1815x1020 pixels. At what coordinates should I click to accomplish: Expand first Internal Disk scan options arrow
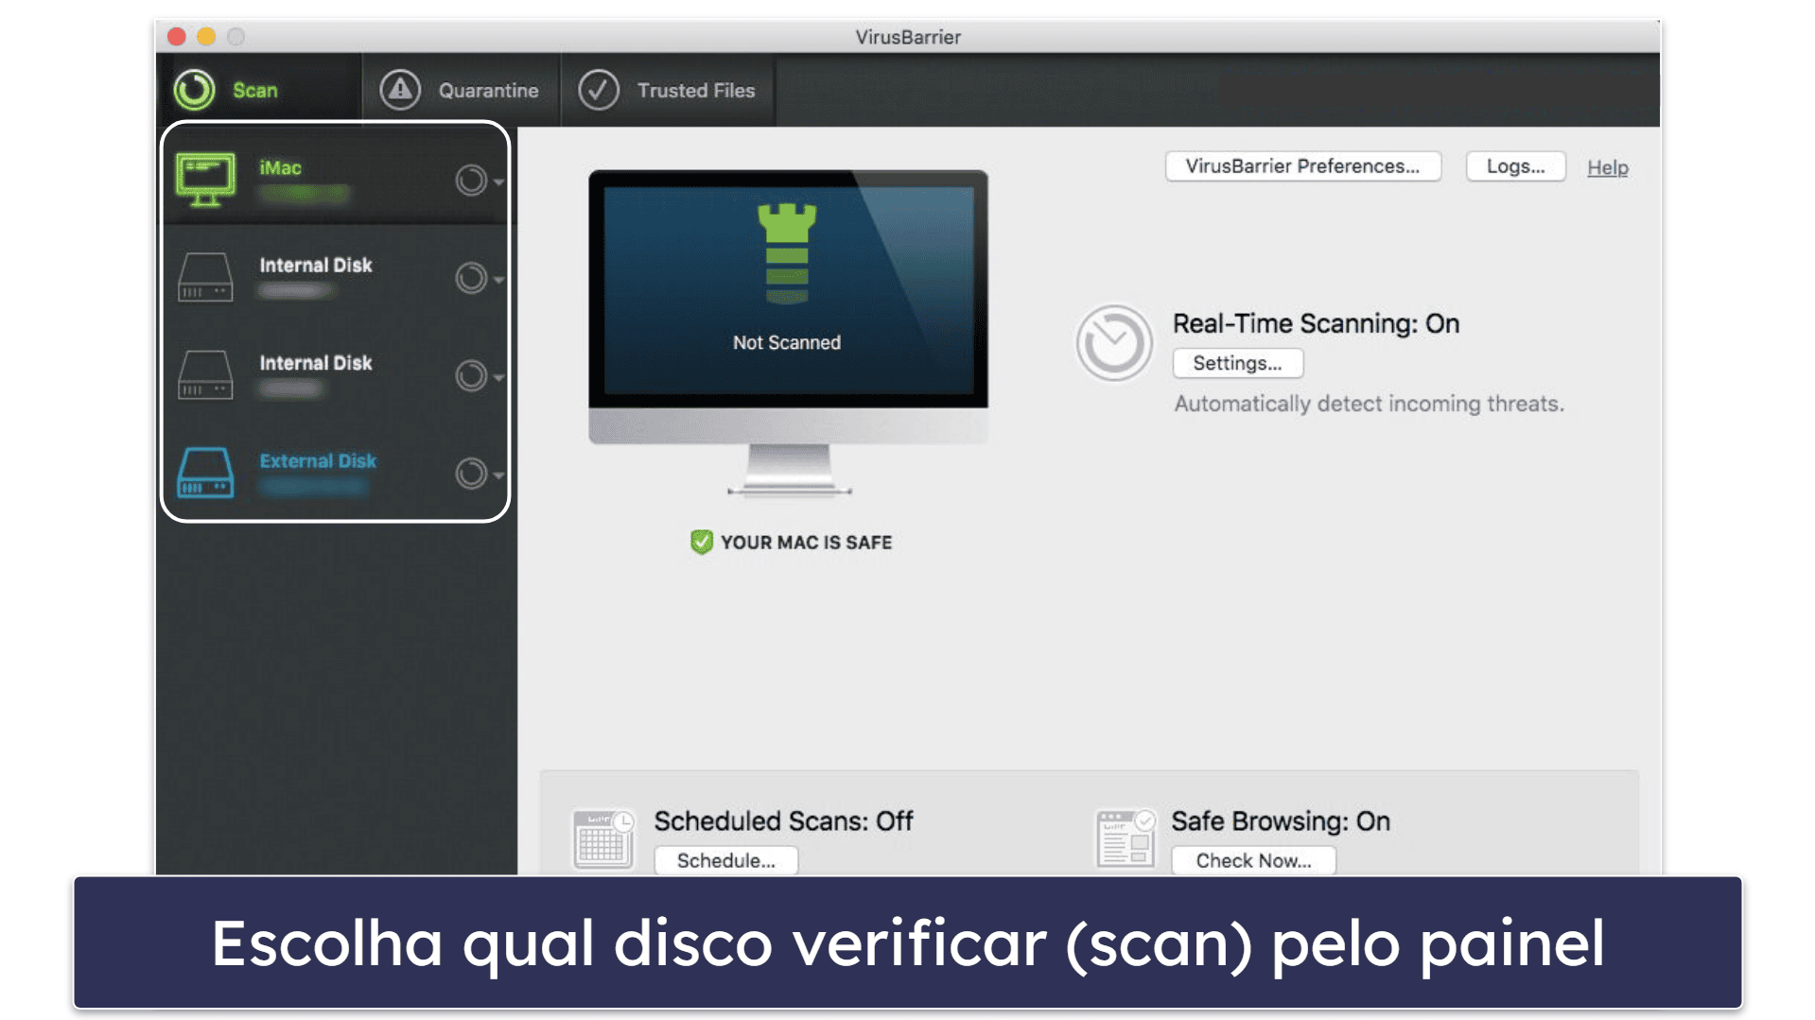pyautogui.click(x=498, y=280)
